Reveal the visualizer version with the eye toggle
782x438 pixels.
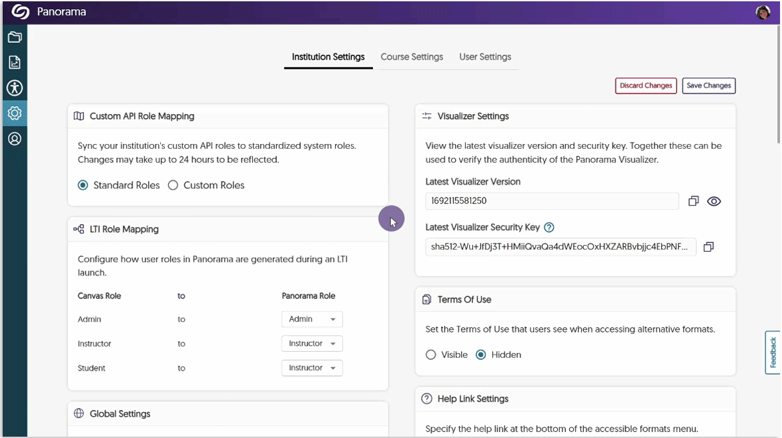714,200
